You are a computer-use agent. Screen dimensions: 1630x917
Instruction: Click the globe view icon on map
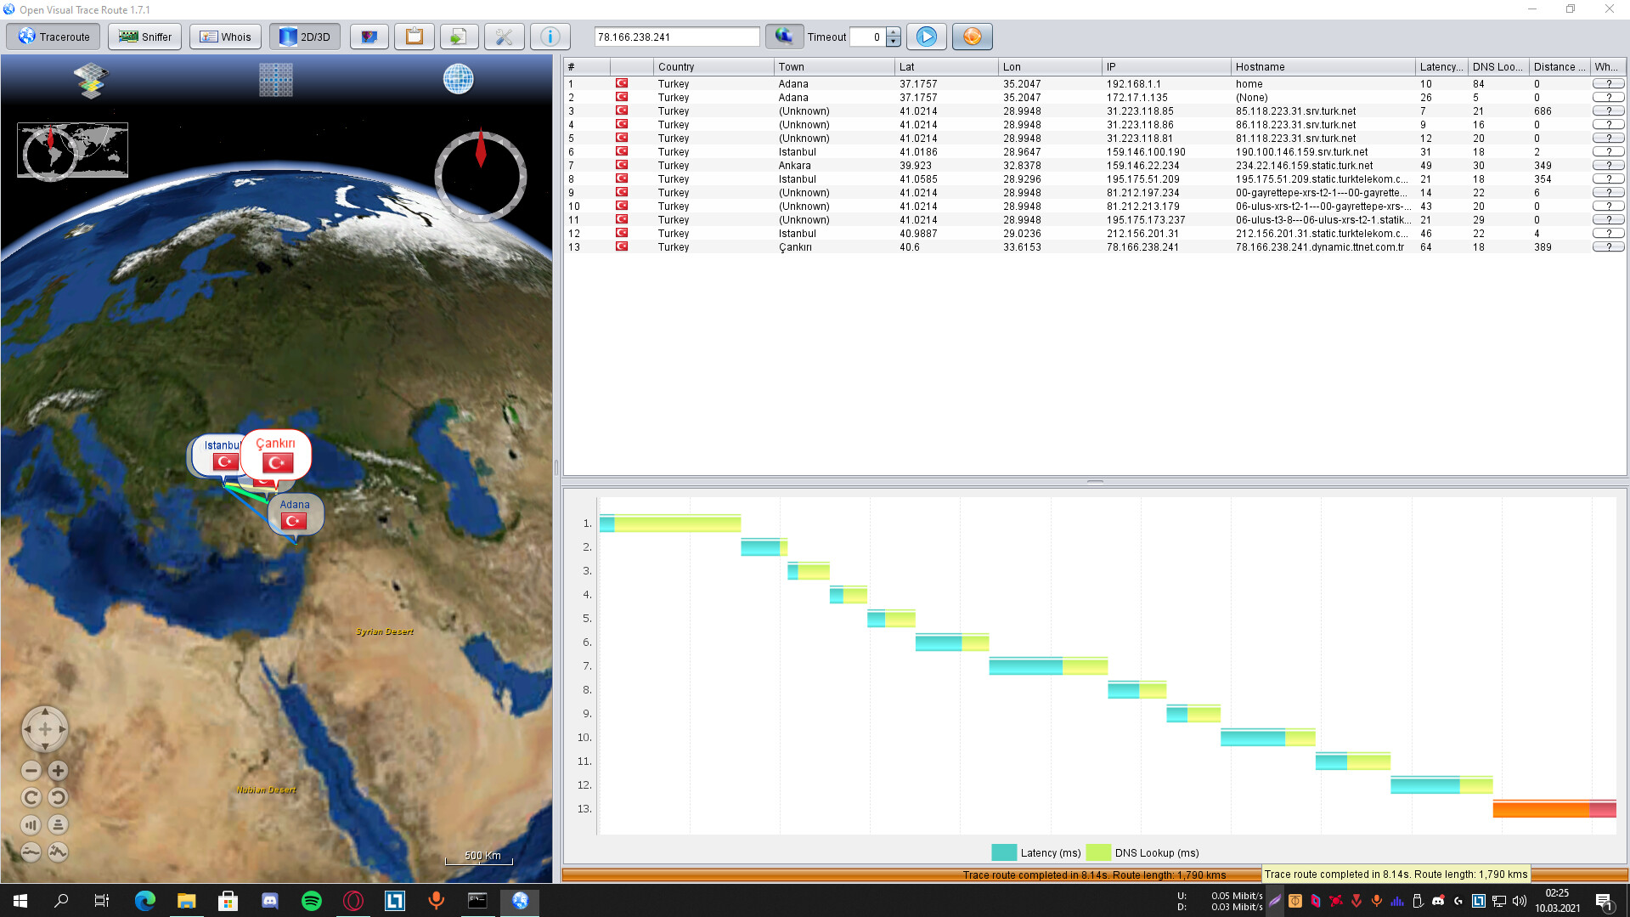(x=459, y=79)
